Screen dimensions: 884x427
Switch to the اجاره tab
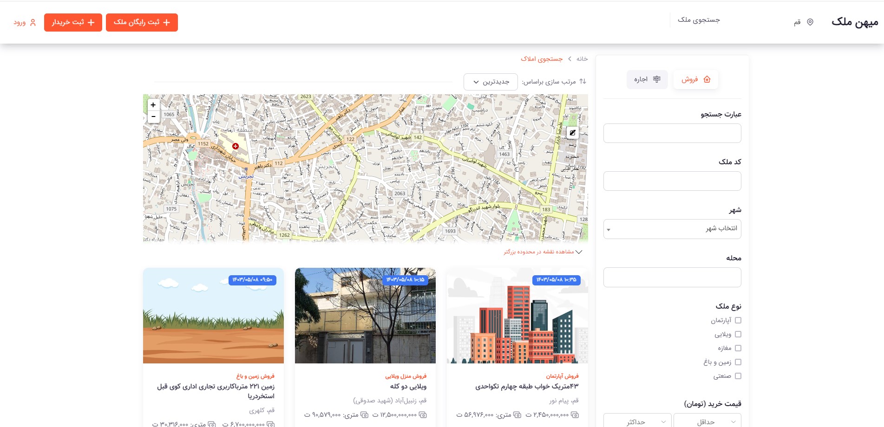pyautogui.click(x=647, y=79)
